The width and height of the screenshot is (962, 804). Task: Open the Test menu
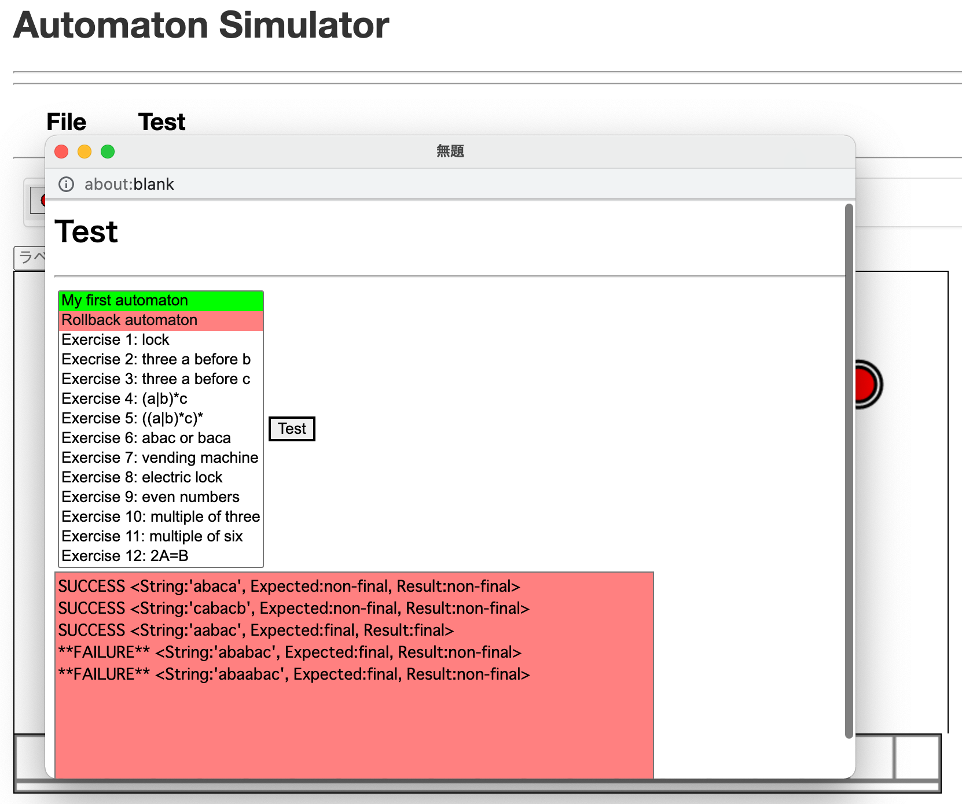161,122
